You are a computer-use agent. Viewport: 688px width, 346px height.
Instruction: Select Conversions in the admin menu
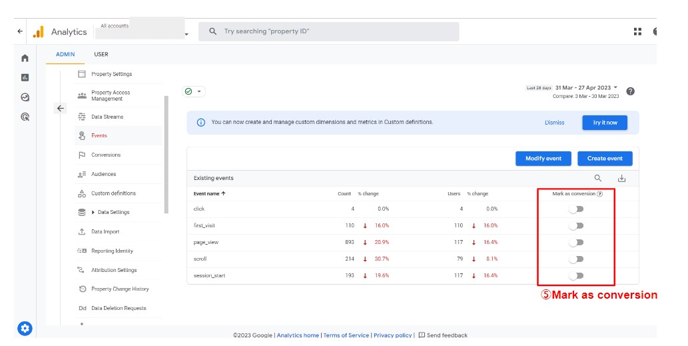coord(106,155)
